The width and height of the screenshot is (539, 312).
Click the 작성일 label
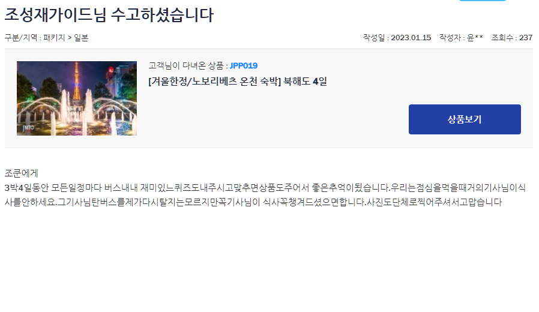click(374, 38)
